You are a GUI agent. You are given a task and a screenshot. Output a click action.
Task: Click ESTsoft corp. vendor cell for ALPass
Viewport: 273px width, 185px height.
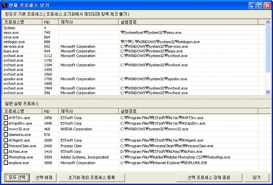pos(71,151)
